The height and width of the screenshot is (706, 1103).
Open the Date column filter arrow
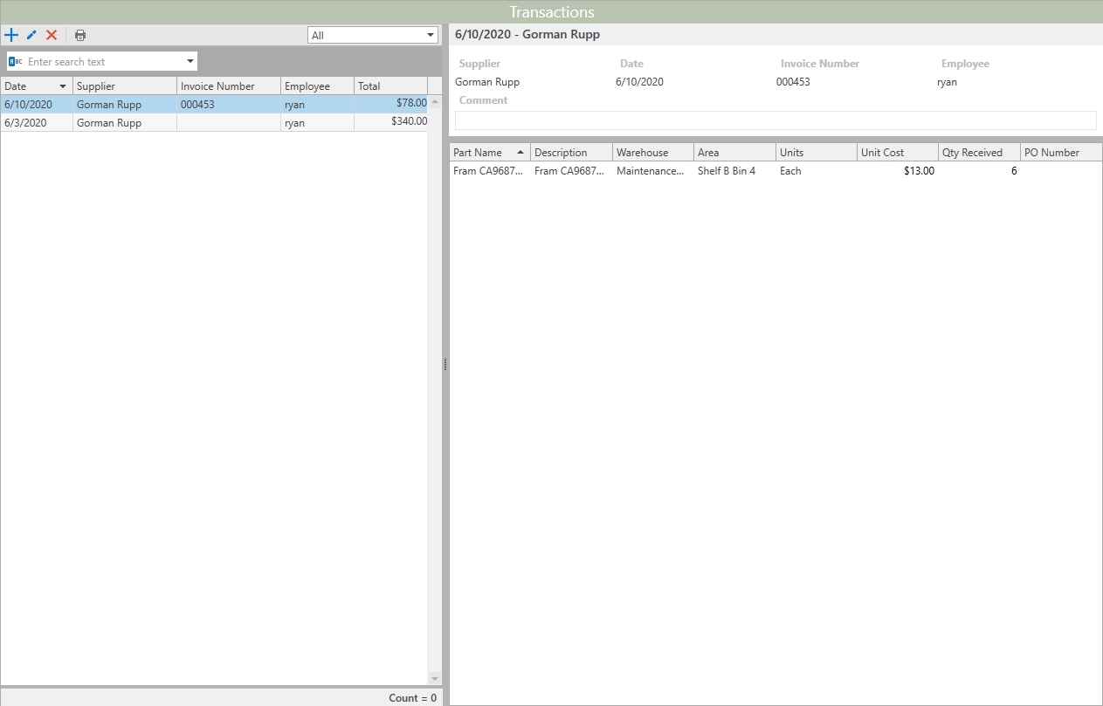[x=63, y=86]
